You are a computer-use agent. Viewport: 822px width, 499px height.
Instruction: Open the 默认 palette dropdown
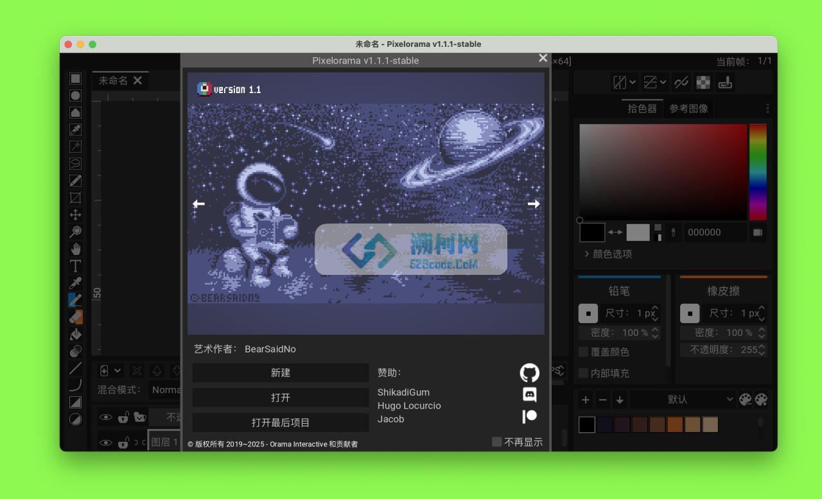coord(682,399)
